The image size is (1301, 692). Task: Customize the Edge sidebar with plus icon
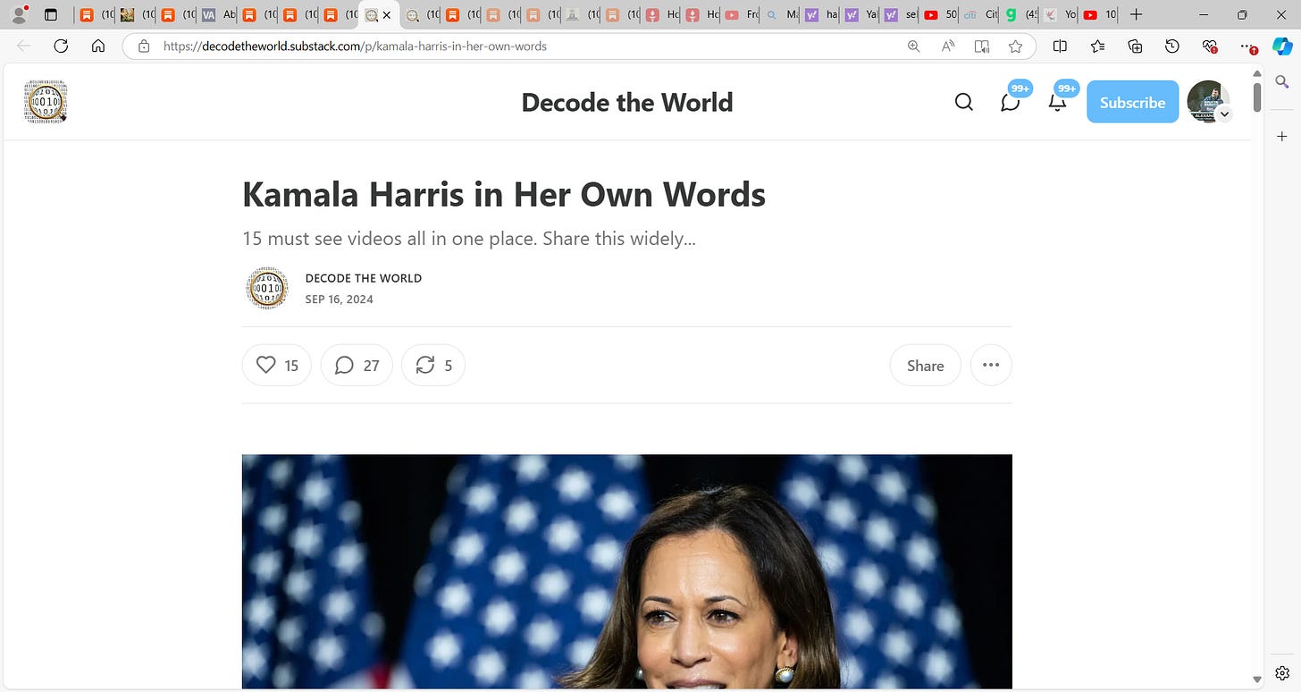(1281, 136)
